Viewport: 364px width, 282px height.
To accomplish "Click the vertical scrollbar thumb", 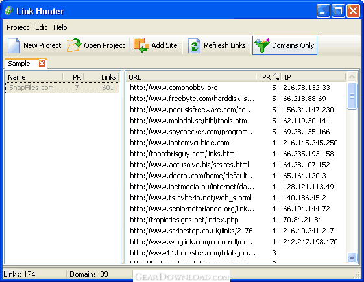I will 352,96.
